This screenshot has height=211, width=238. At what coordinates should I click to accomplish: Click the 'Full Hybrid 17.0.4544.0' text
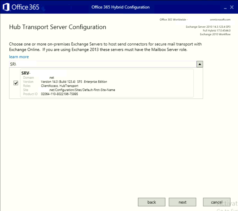click(x=217, y=30)
